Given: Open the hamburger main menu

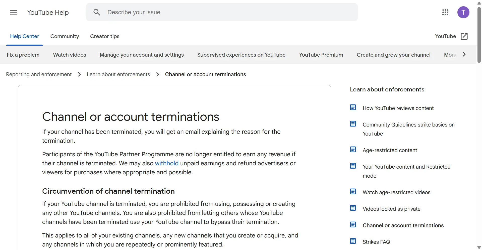Looking at the screenshot, I should [14, 12].
